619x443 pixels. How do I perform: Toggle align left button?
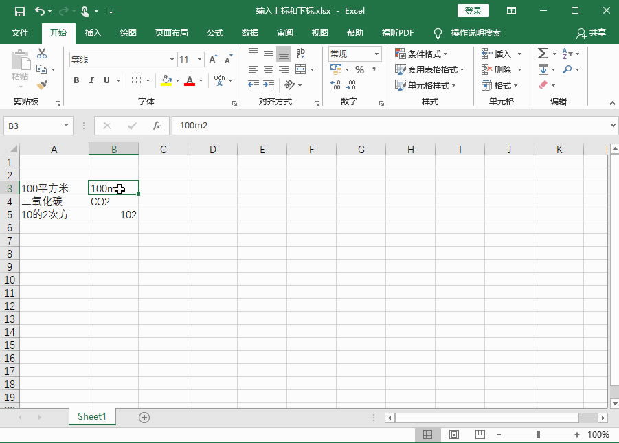(254, 69)
